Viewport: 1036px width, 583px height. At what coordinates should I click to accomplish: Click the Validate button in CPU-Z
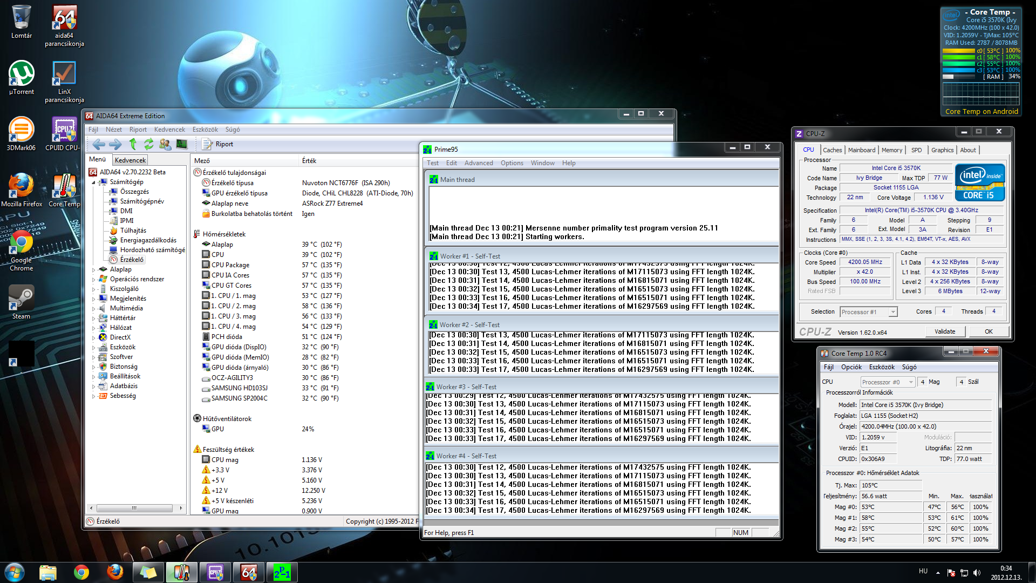coord(945,331)
